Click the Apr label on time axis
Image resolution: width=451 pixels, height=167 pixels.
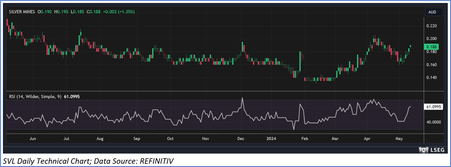pyautogui.click(x=368, y=139)
